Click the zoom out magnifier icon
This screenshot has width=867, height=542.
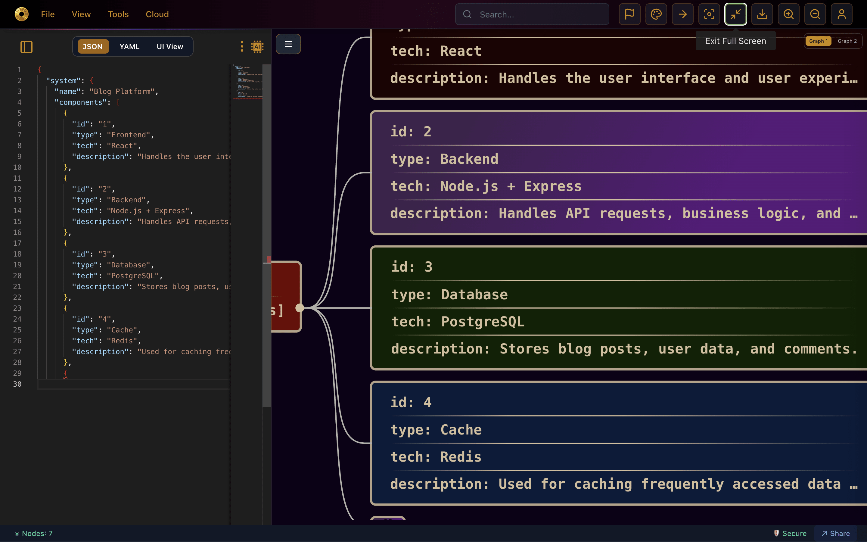pyautogui.click(x=815, y=14)
